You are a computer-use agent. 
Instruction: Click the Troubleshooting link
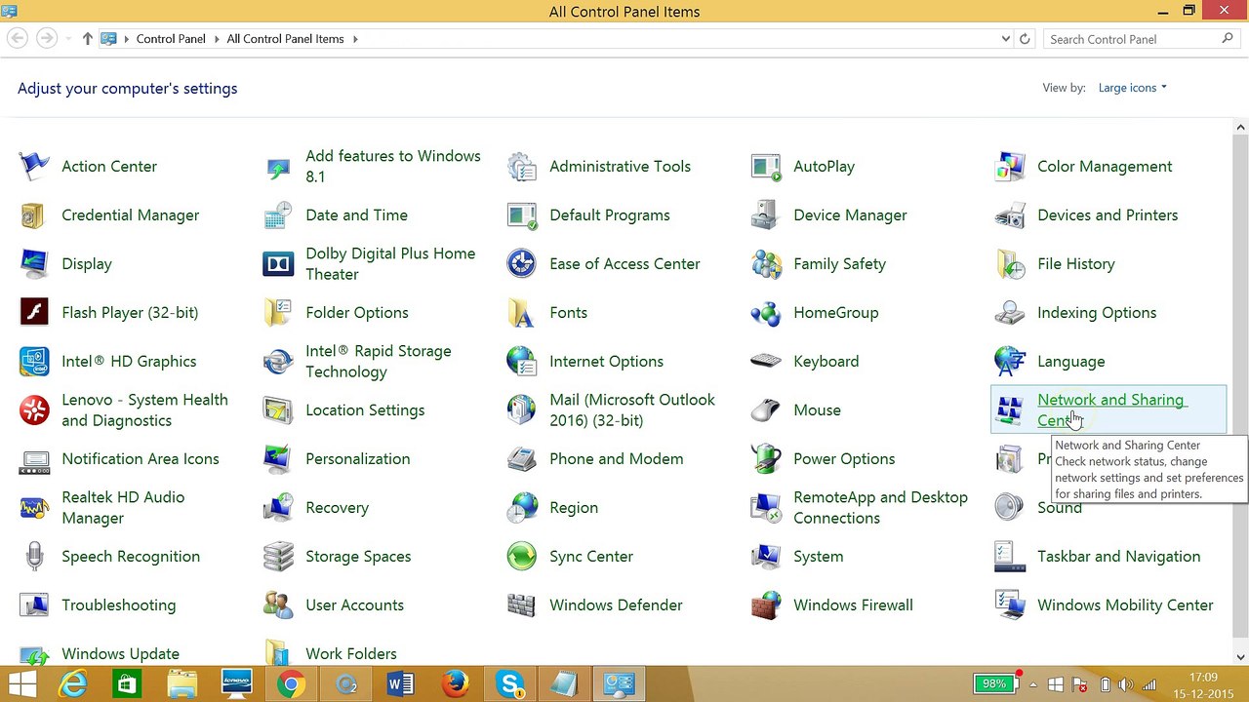pyautogui.click(x=118, y=605)
